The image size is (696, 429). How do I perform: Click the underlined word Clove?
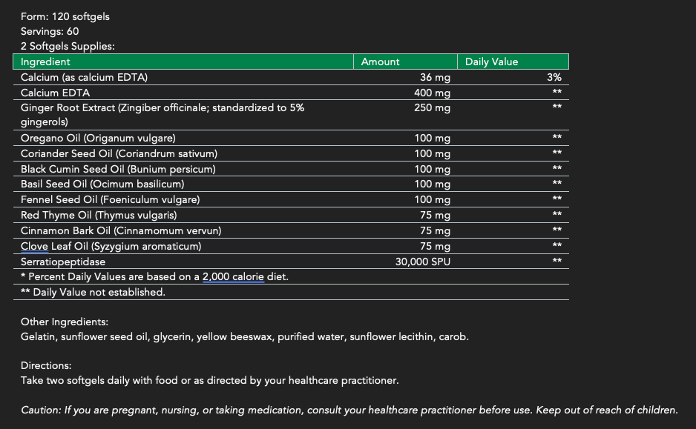34,246
